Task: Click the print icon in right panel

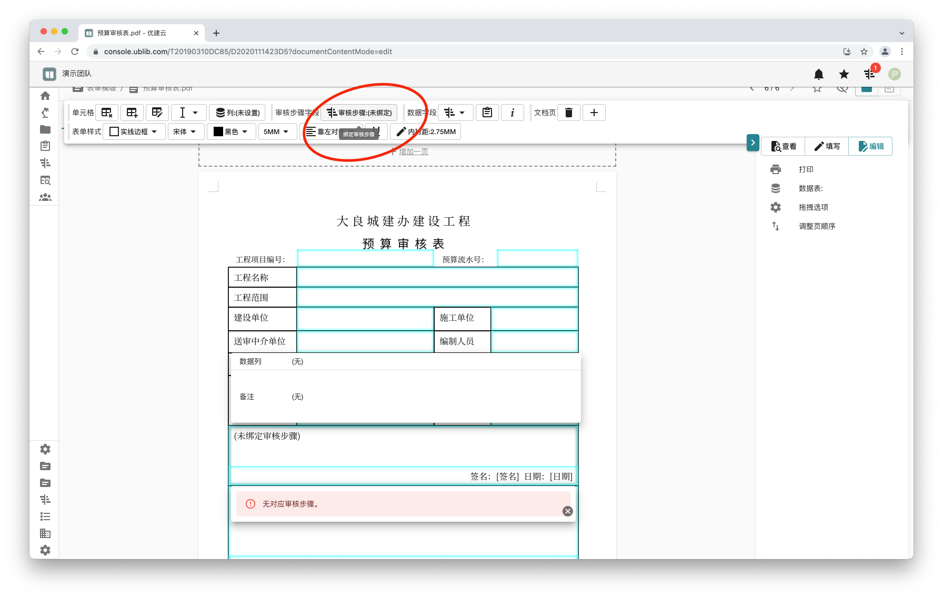Action: click(x=776, y=169)
